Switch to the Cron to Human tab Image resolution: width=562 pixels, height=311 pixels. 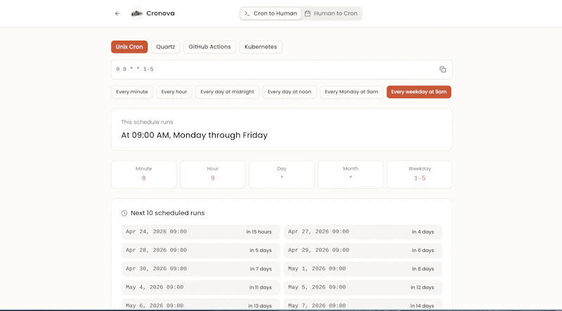point(270,13)
